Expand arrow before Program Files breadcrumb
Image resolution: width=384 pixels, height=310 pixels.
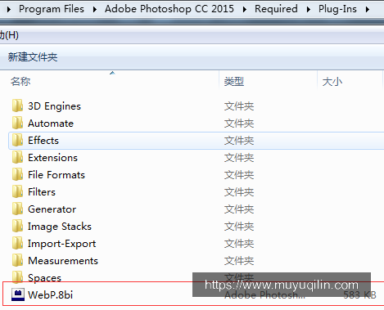pyautogui.click(x=9, y=10)
